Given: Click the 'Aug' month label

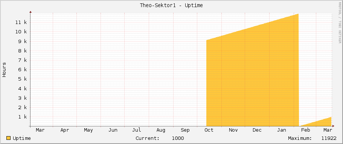Looking at the screenshot, I should tap(161, 130).
